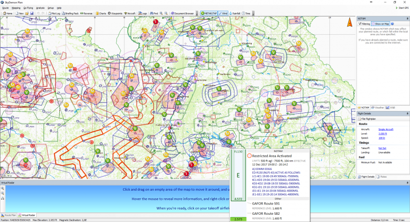Toggle the Time overlay
This screenshot has height=222, width=410.
[246, 14]
